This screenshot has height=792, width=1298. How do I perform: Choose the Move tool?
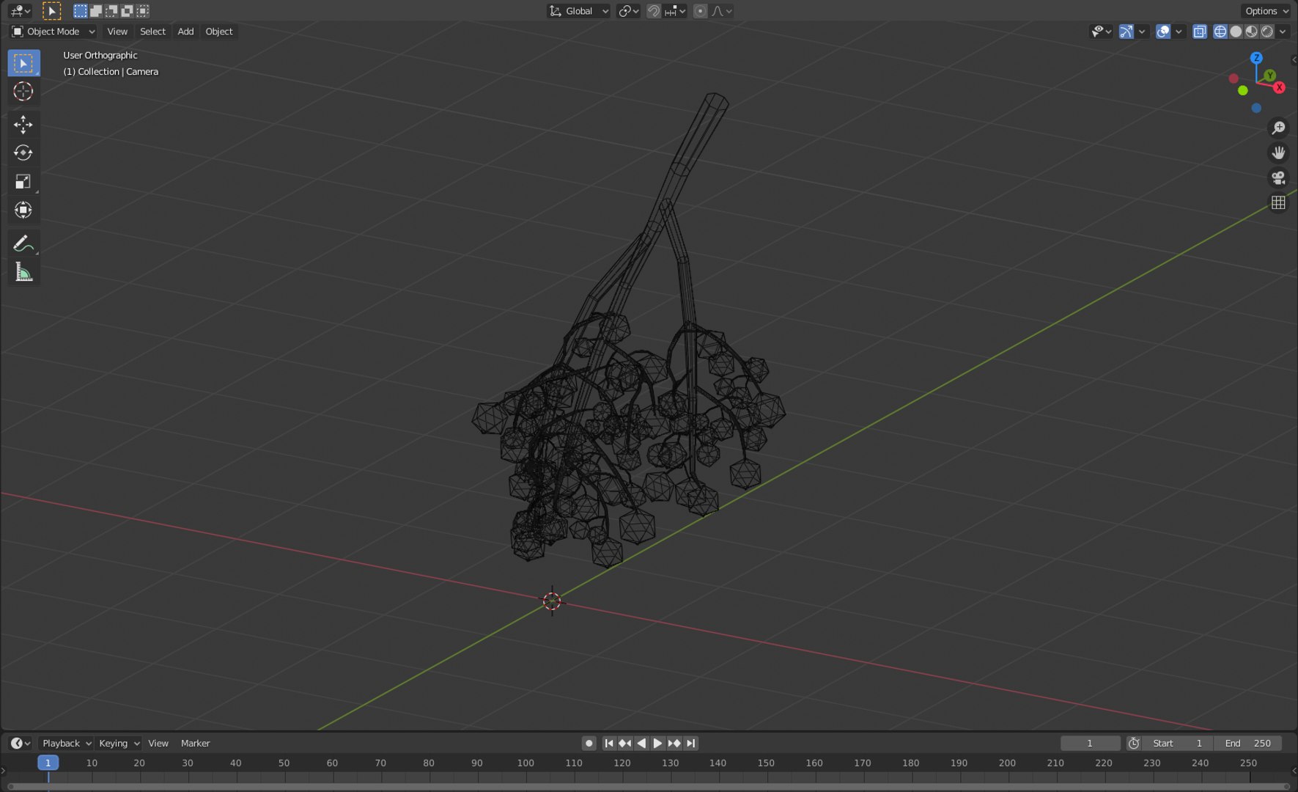pyautogui.click(x=23, y=125)
